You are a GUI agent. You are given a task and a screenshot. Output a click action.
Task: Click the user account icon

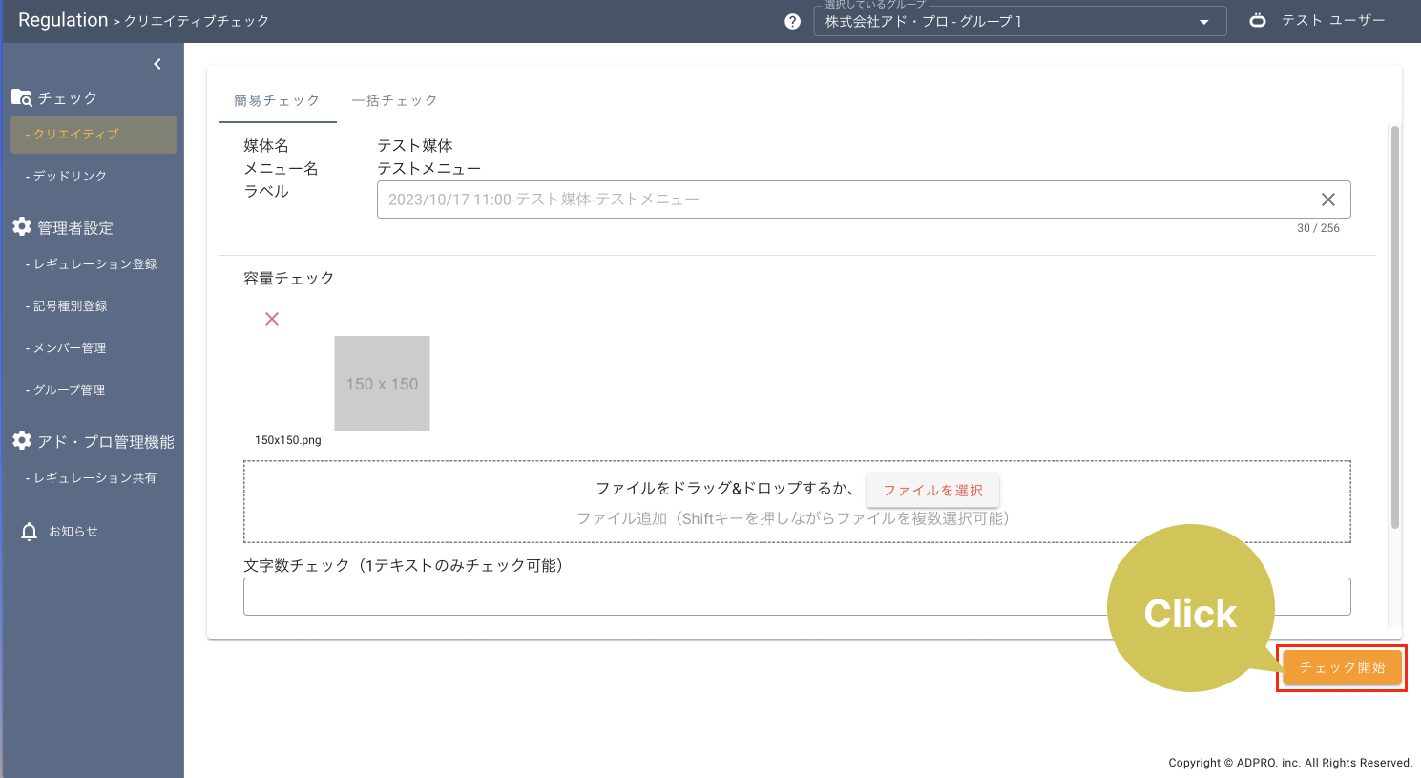pyautogui.click(x=1258, y=20)
